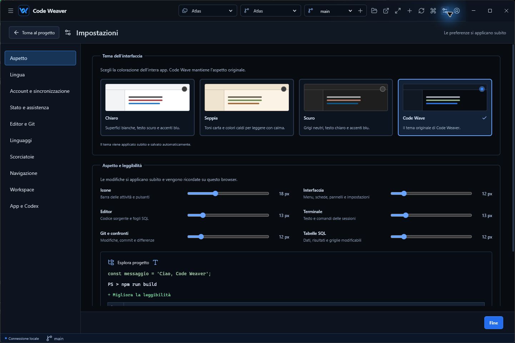Click the settings sliders icon in toolbar

coord(445,11)
